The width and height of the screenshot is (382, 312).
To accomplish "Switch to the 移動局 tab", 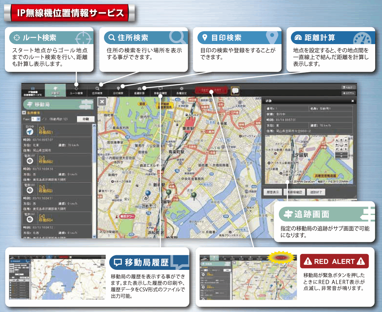I will (x=55, y=90).
